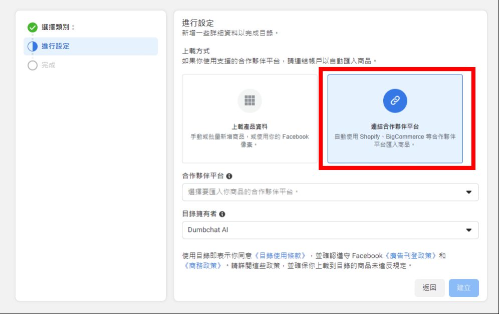Click info icon beside 目錄擁有者
Viewport: 499px width, 314px height.
pos(222,214)
